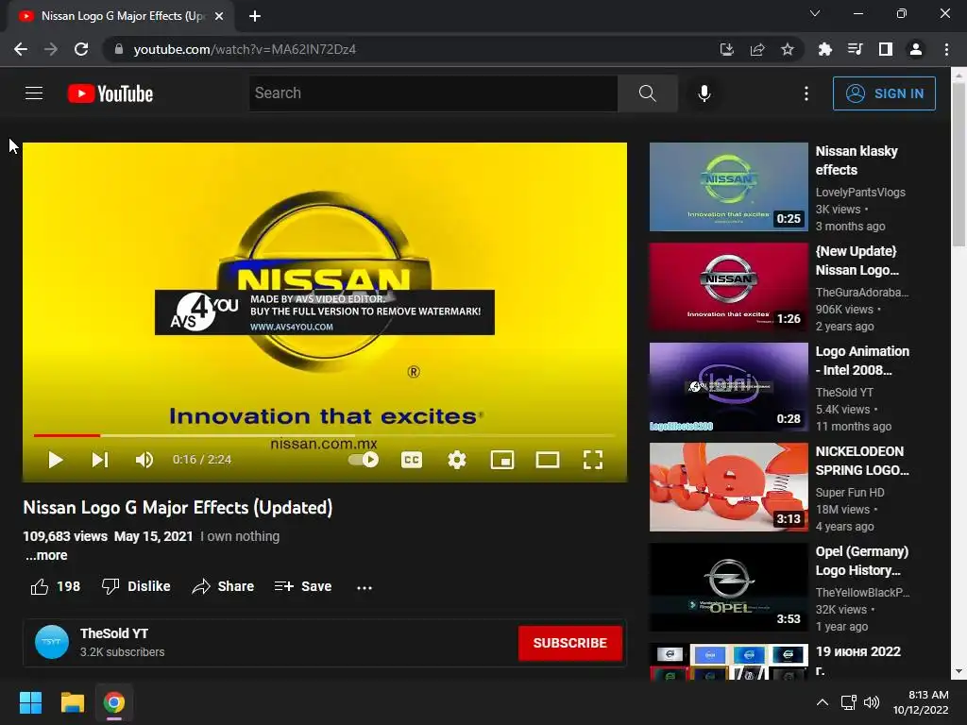967x725 pixels.
Task: Click the address bar URL
Action: tap(245, 49)
